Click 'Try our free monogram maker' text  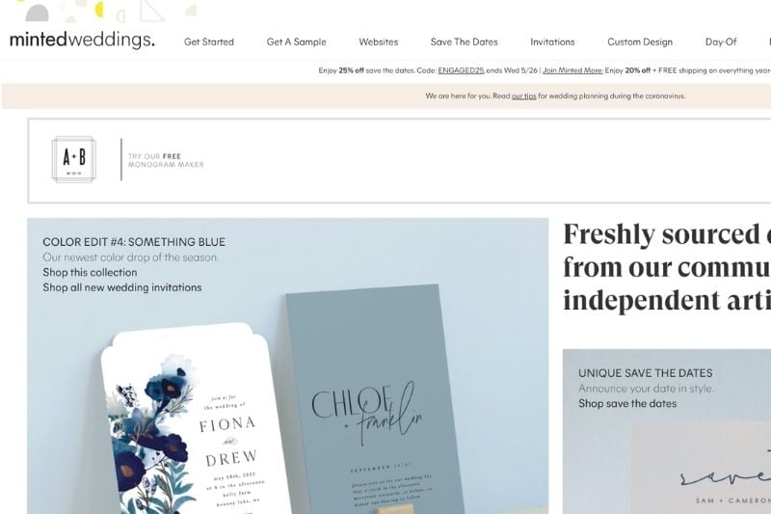[x=166, y=160]
